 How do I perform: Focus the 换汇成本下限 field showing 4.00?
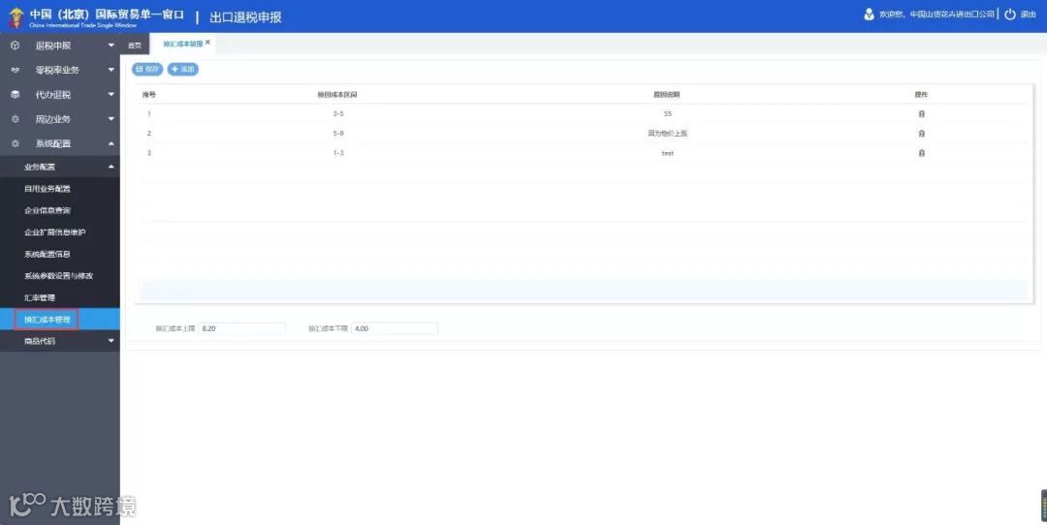[x=395, y=328]
